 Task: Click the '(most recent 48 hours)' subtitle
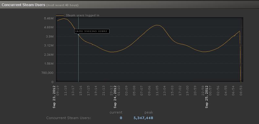(x=63, y=5)
